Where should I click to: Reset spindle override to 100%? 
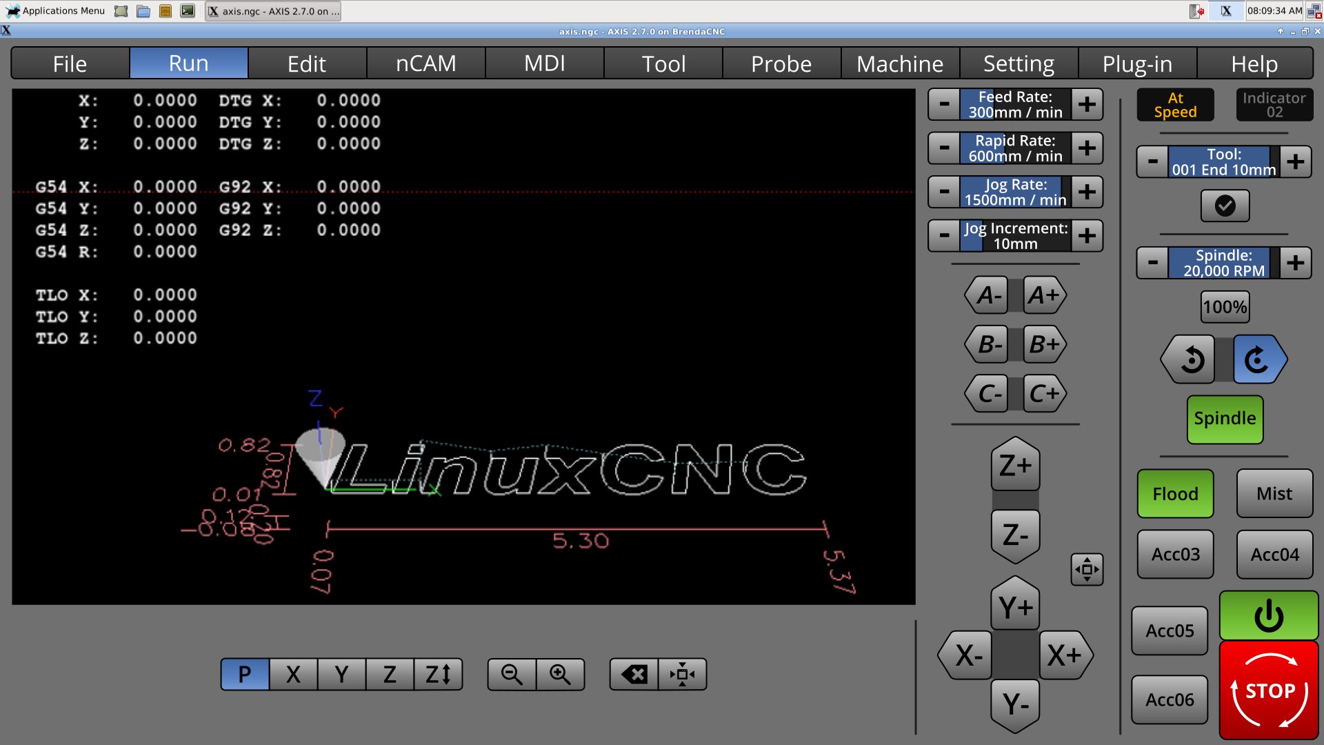(x=1225, y=307)
